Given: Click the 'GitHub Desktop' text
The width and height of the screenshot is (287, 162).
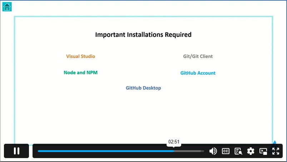Looking at the screenshot, I should coord(143,88).
